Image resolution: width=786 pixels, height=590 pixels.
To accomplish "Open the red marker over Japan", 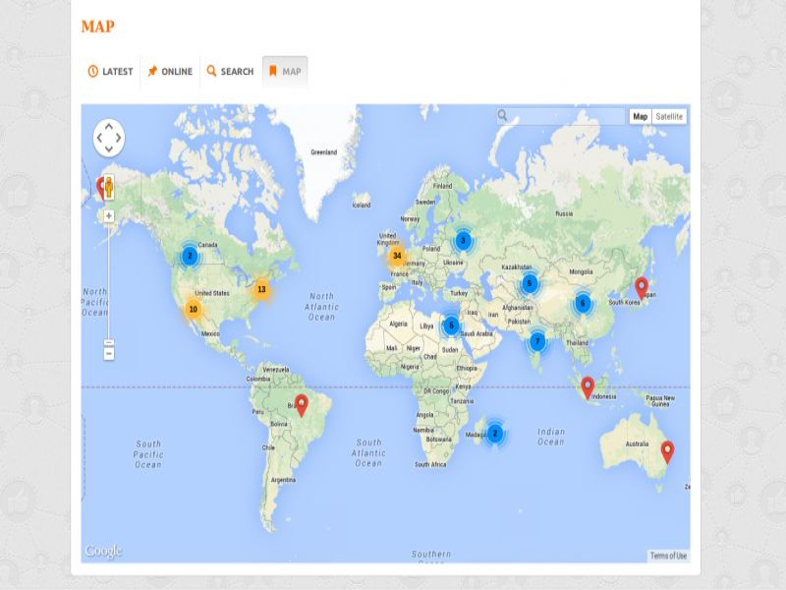I will tap(642, 287).
